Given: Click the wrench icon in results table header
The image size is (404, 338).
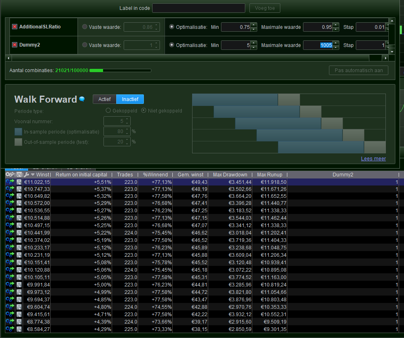Looking at the screenshot, I should pyautogui.click(x=26, y=175).
